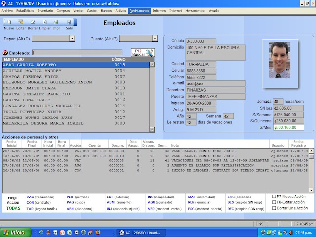This screenshot has width=316, height=237.
Task: Launch Firefox from the quick launch bar
Action: point(98,233)
